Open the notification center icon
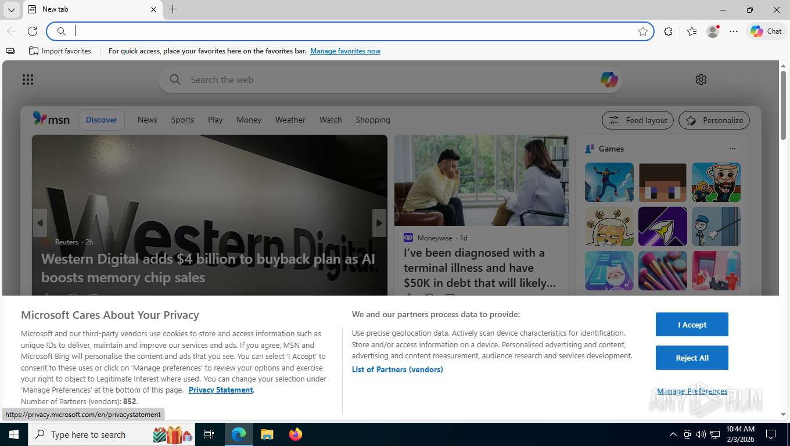The image size is (790, 446). click(771, 434)
